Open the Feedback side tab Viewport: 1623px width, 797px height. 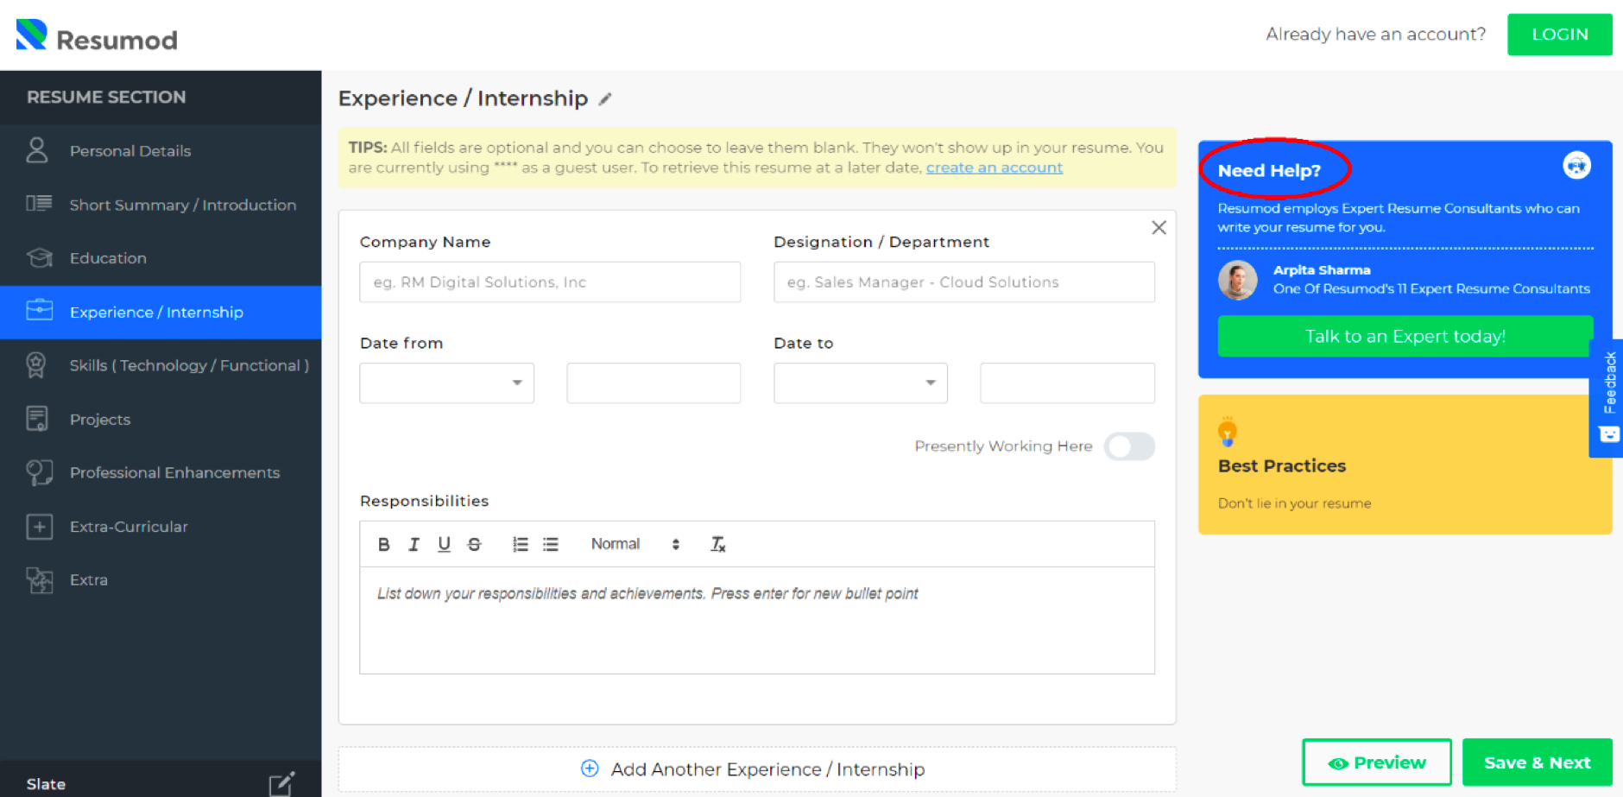(1607, 397)
